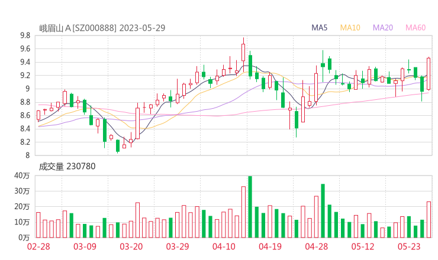The image size is (438, 260).
Task: Click the 03-09 date axis label
Action: tap(85, 246)
